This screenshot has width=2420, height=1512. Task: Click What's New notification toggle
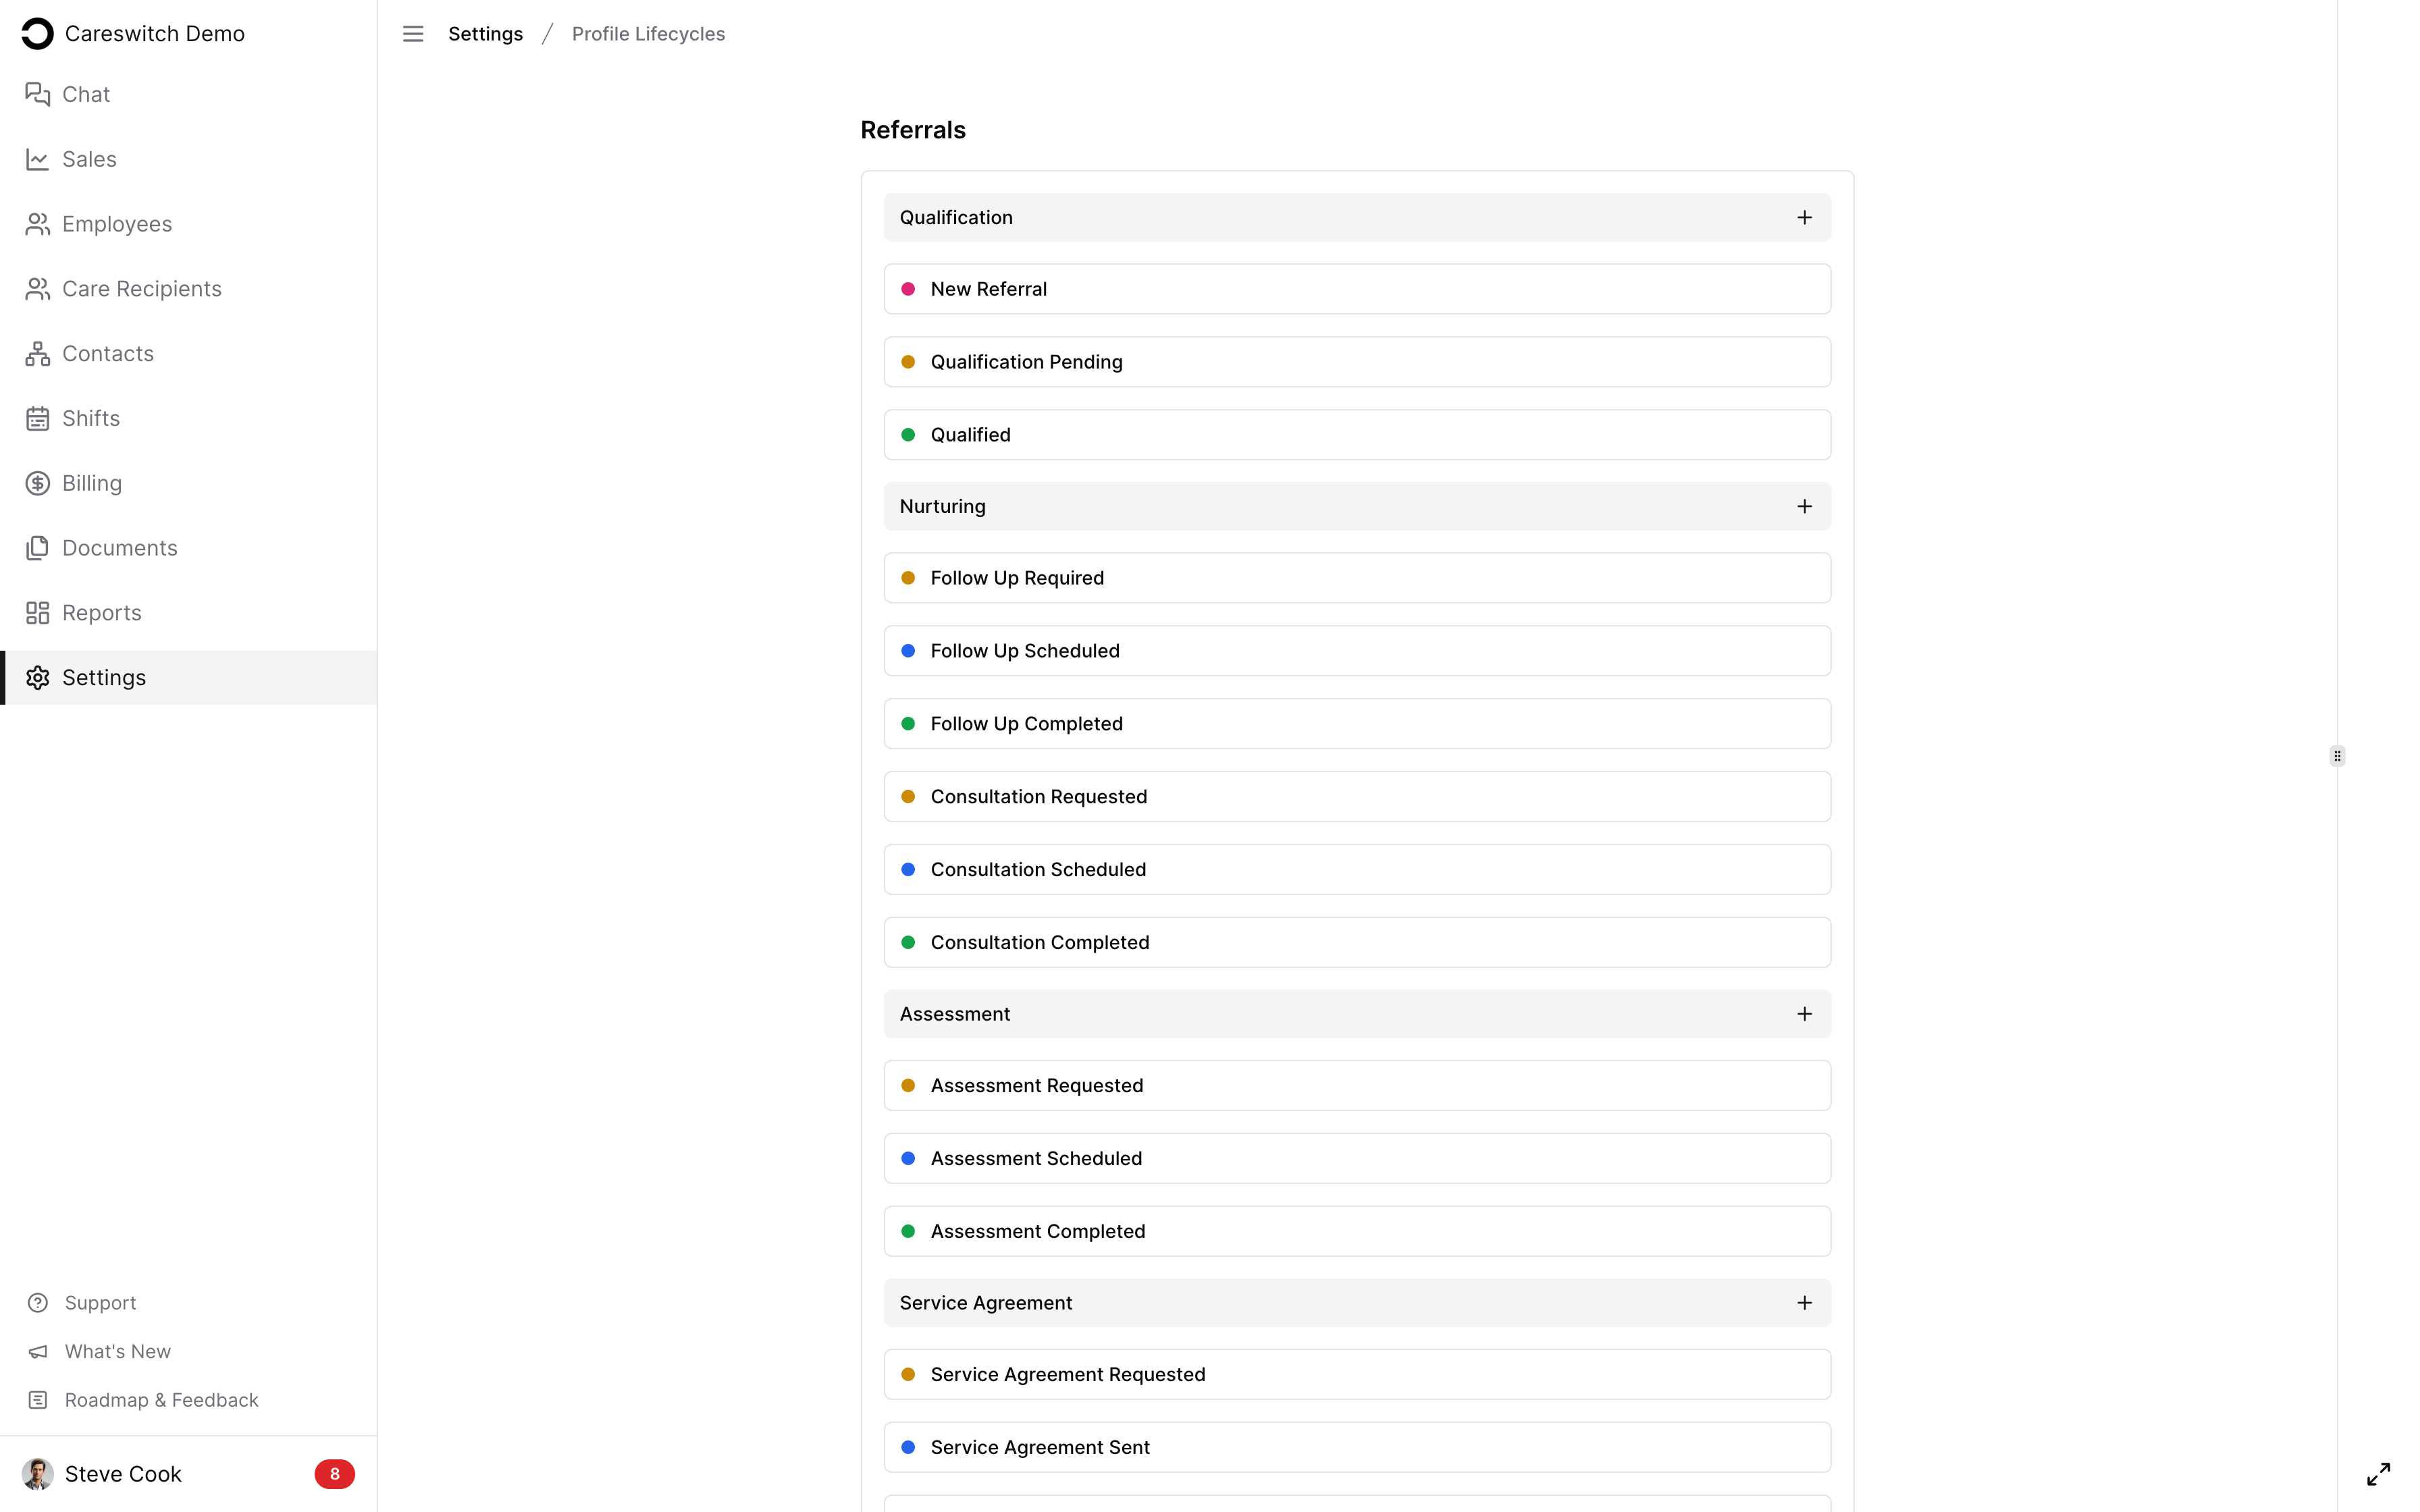click(x=117, y=1350)
